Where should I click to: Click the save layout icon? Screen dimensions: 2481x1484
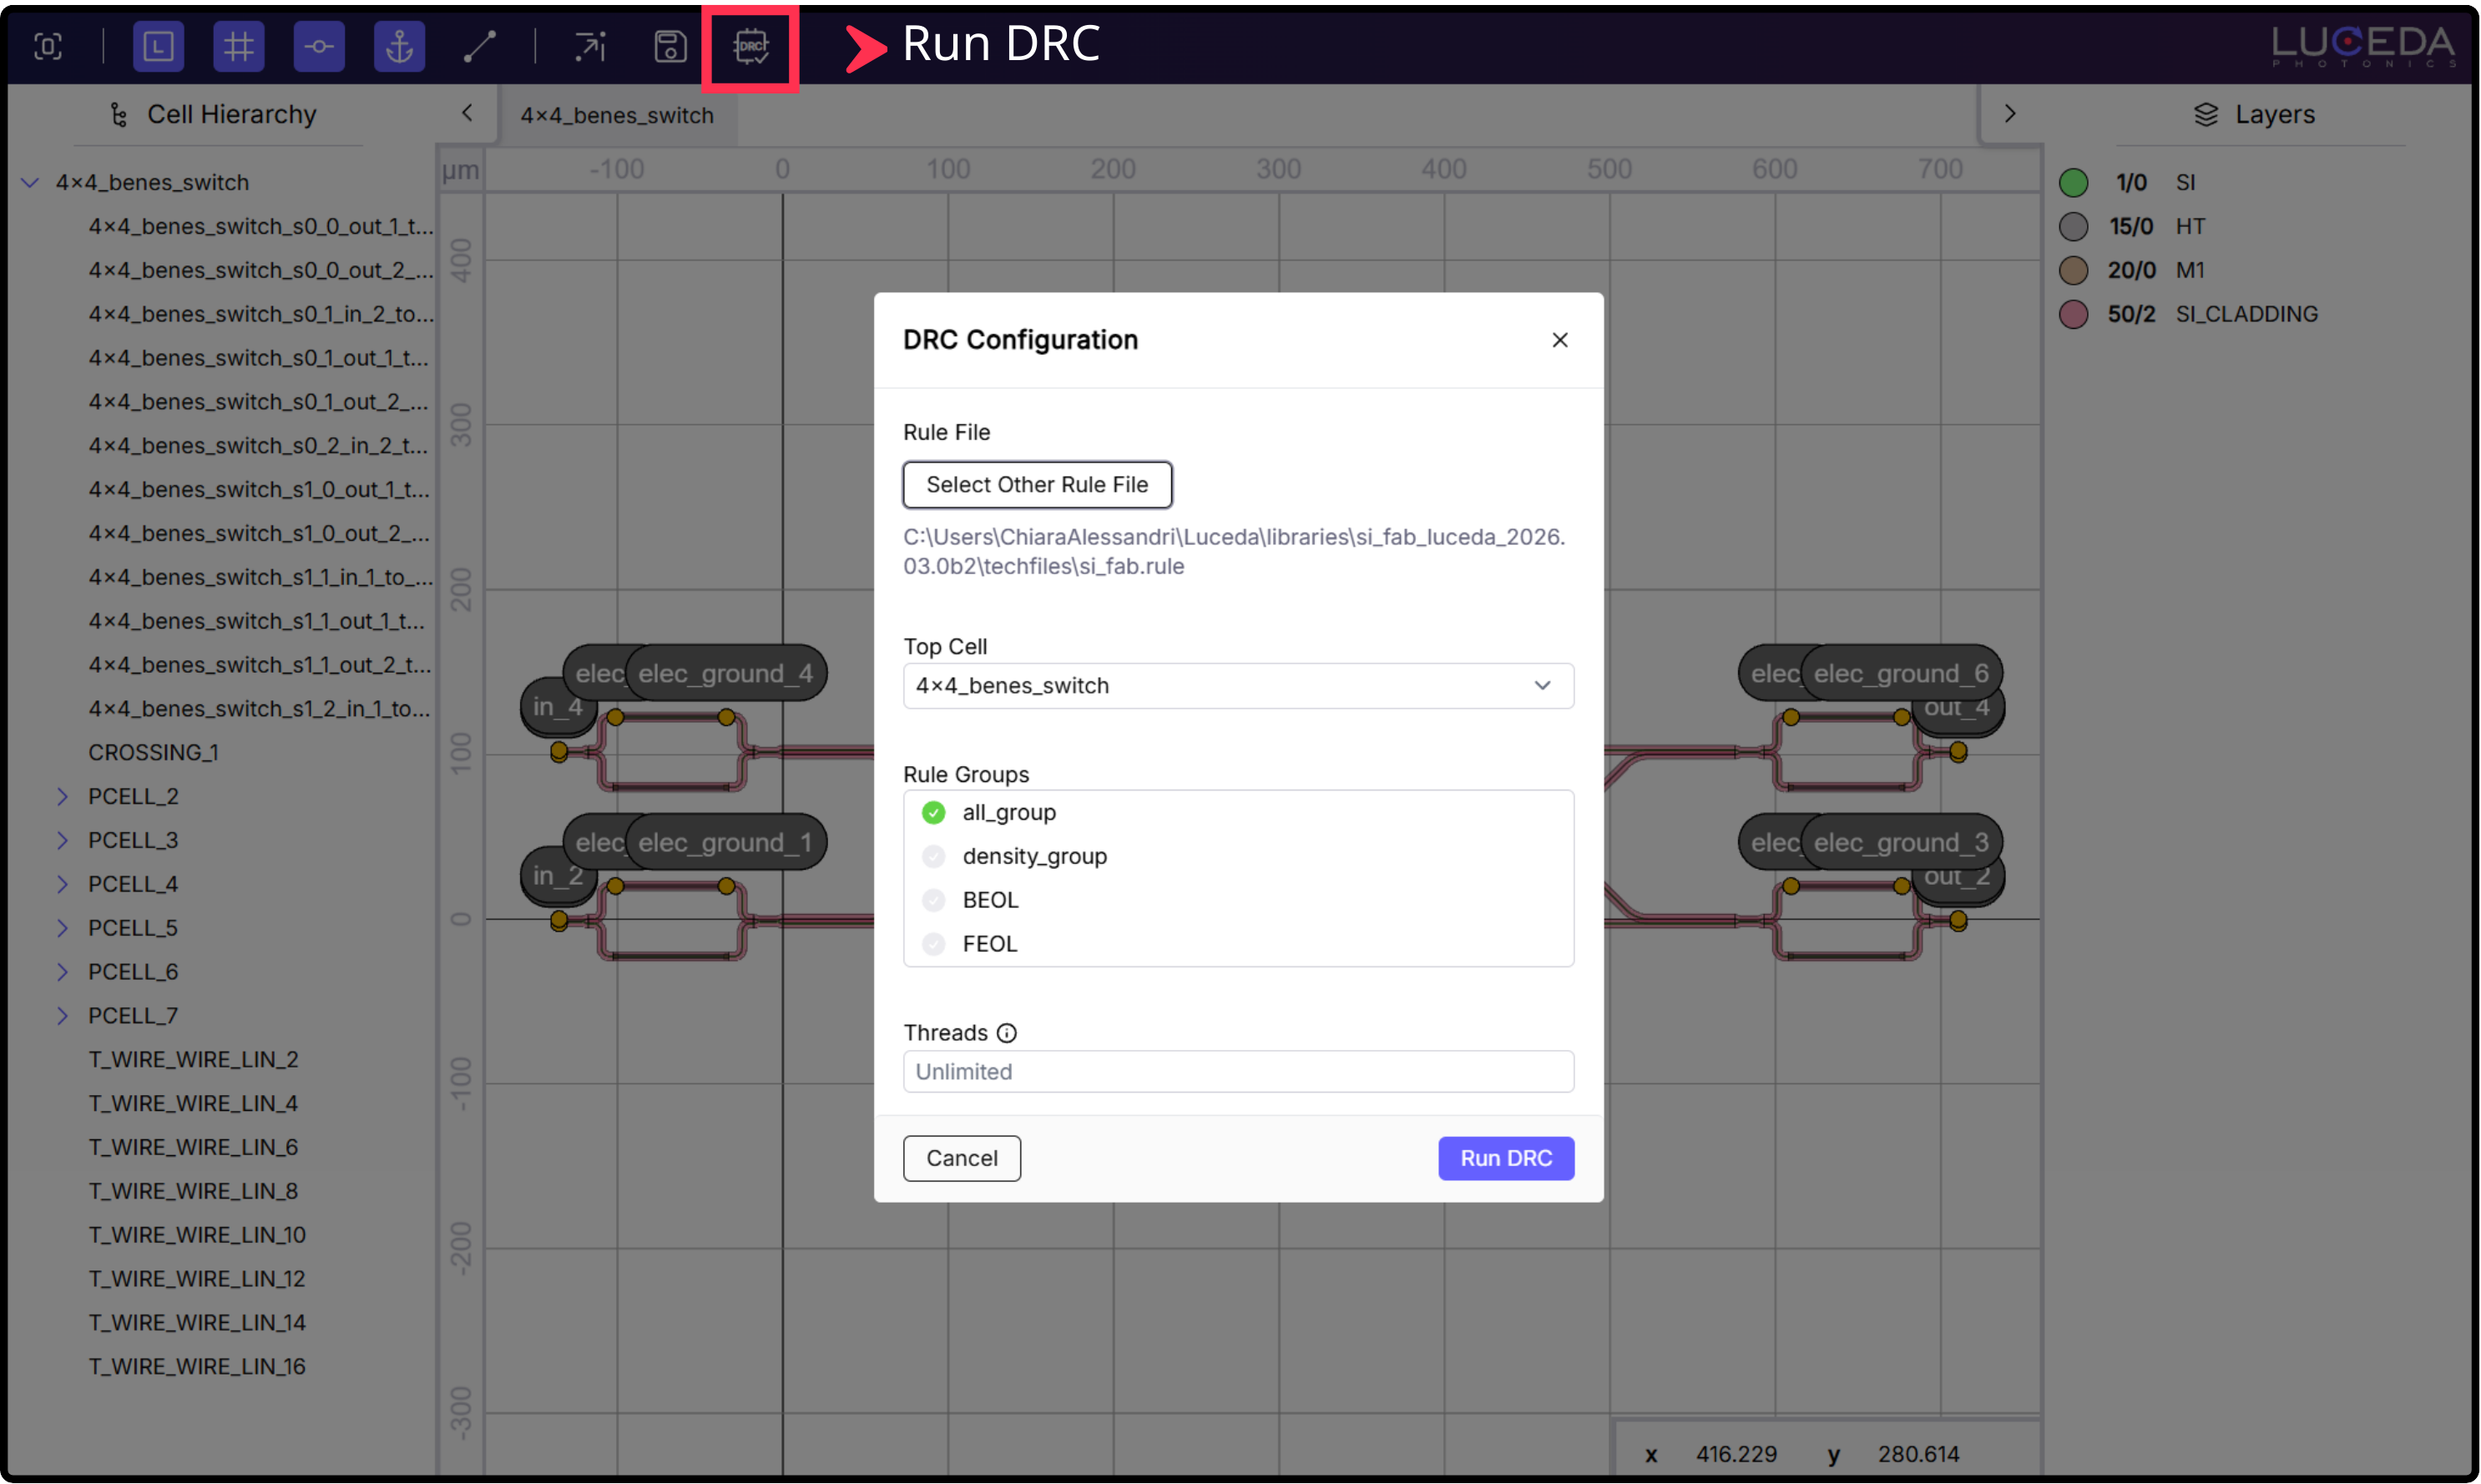[x=670, y=46]
